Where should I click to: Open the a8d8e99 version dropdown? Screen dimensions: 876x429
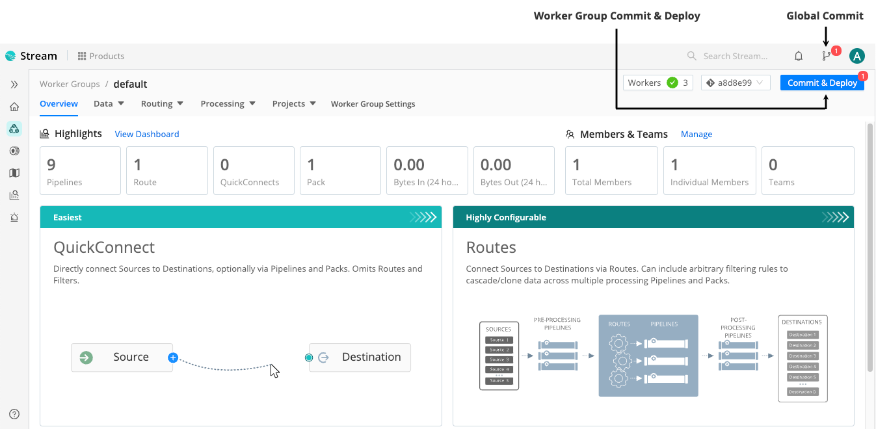pos(736,83)
